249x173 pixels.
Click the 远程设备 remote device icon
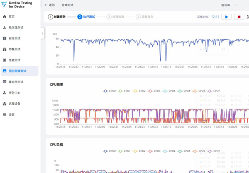click(5, 104)
